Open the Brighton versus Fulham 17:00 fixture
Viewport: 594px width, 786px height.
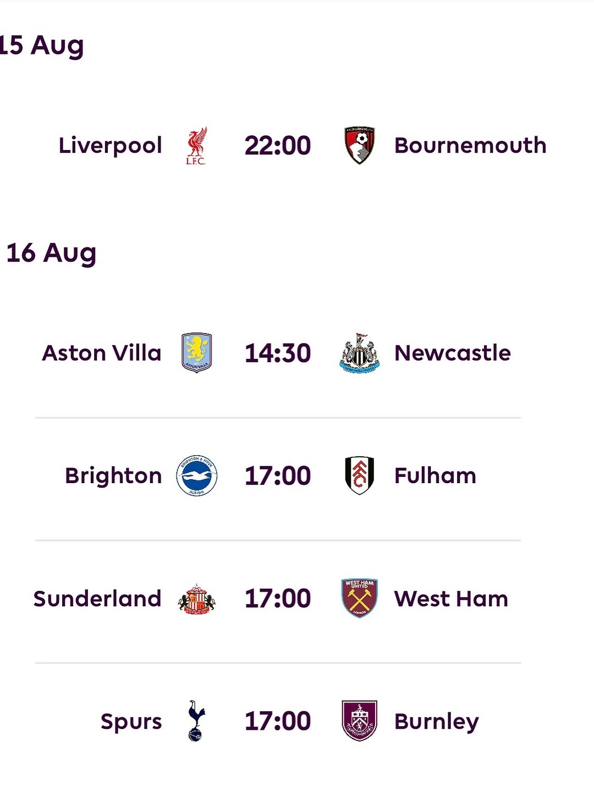(x=278, y=476)
